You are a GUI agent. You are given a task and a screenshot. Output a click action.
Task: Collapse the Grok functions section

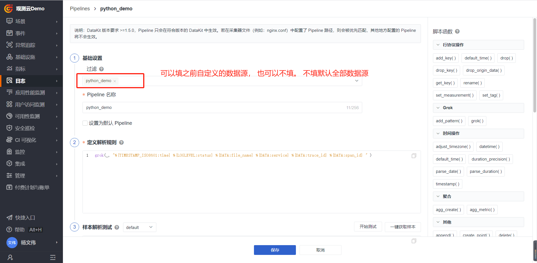[x=438, y=108]
